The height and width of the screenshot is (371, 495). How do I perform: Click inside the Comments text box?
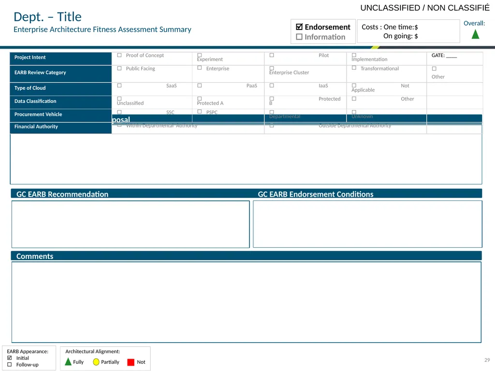(247, 302)
